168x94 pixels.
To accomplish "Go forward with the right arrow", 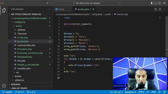I will point(51,3).
